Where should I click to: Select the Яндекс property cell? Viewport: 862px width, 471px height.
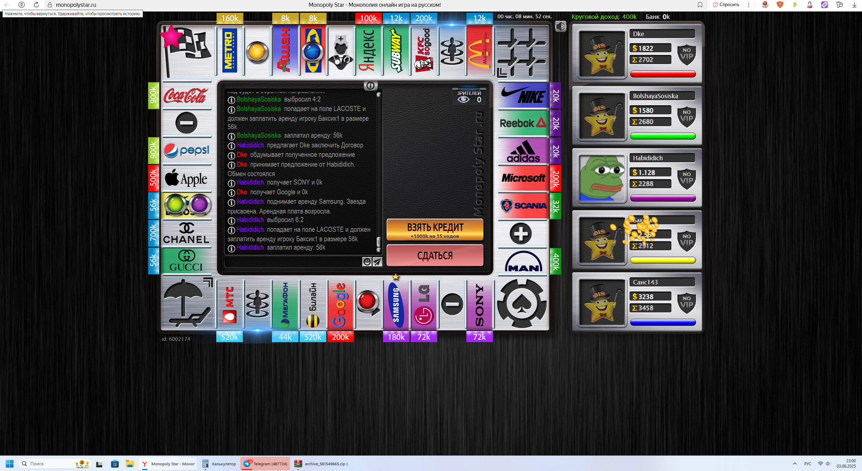tap(368, 51)
